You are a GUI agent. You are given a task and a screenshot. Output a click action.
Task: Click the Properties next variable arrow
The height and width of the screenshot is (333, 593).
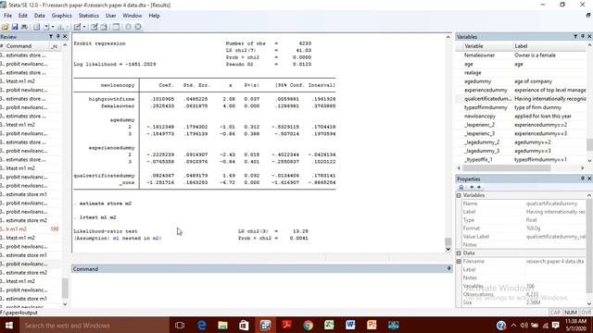pyautogui.click(x=479, y=187)
